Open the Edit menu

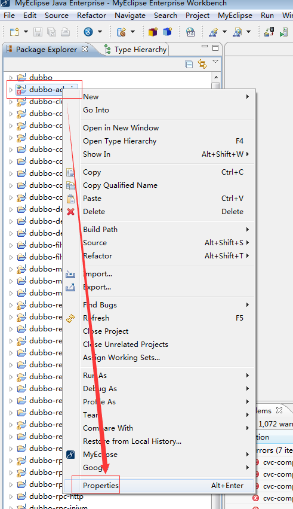30,16
